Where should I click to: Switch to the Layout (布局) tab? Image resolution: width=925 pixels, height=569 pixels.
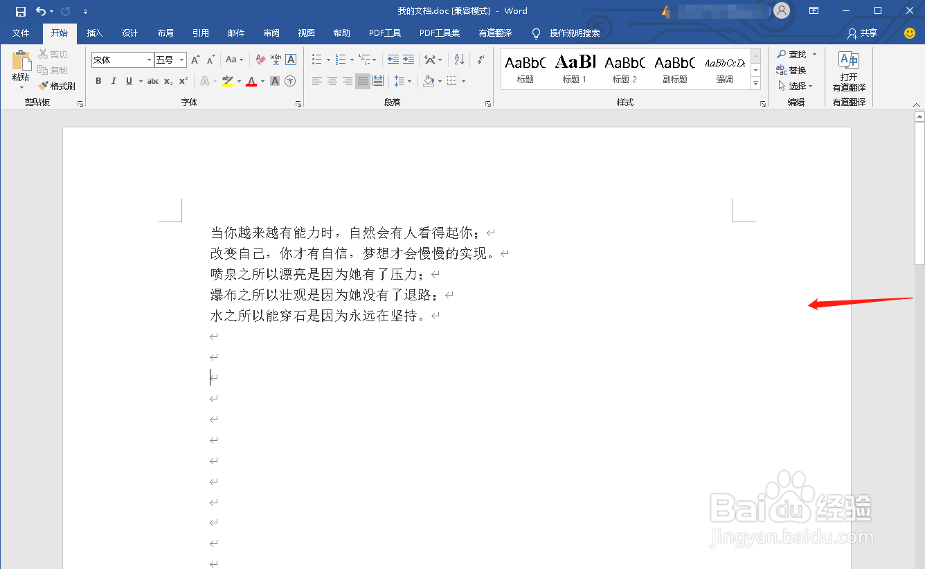pyautogui.click(x=165, y=33)
